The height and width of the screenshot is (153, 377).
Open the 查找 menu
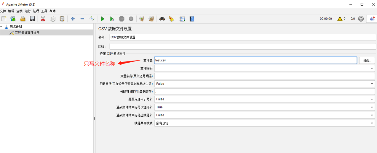point(20,11)
